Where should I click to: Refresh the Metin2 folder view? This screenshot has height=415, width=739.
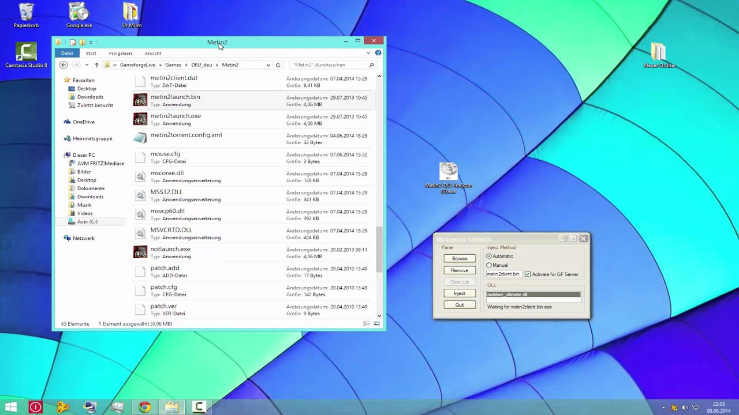point(278,65)
